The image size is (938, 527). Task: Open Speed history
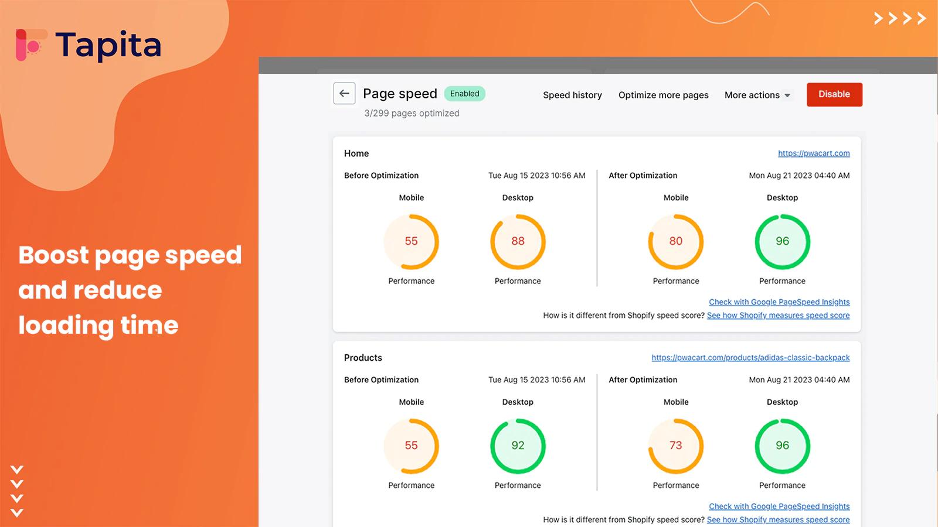[x=572, y=95]
